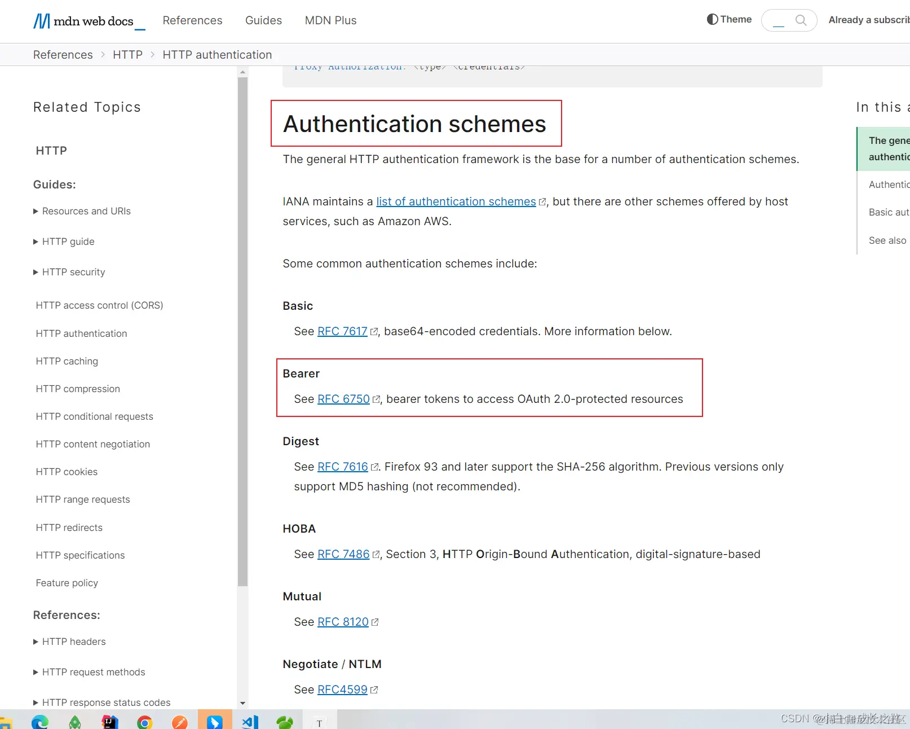Open the RFC 7617 link
The image size is (910, 729).
[342, 331]
